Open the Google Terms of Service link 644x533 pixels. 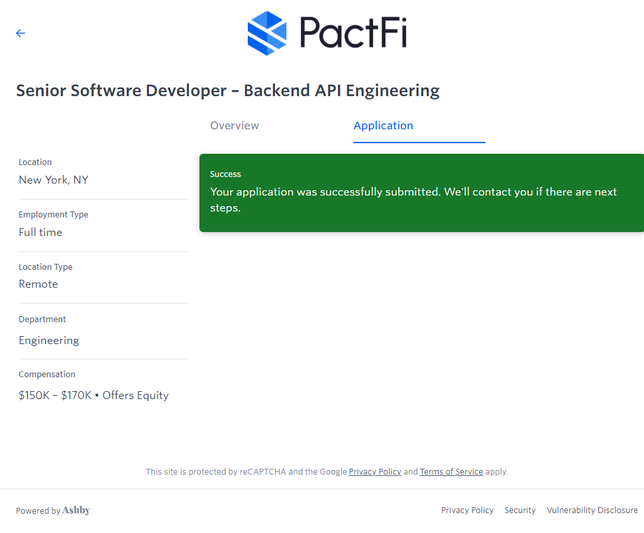[x=451, y=472]
